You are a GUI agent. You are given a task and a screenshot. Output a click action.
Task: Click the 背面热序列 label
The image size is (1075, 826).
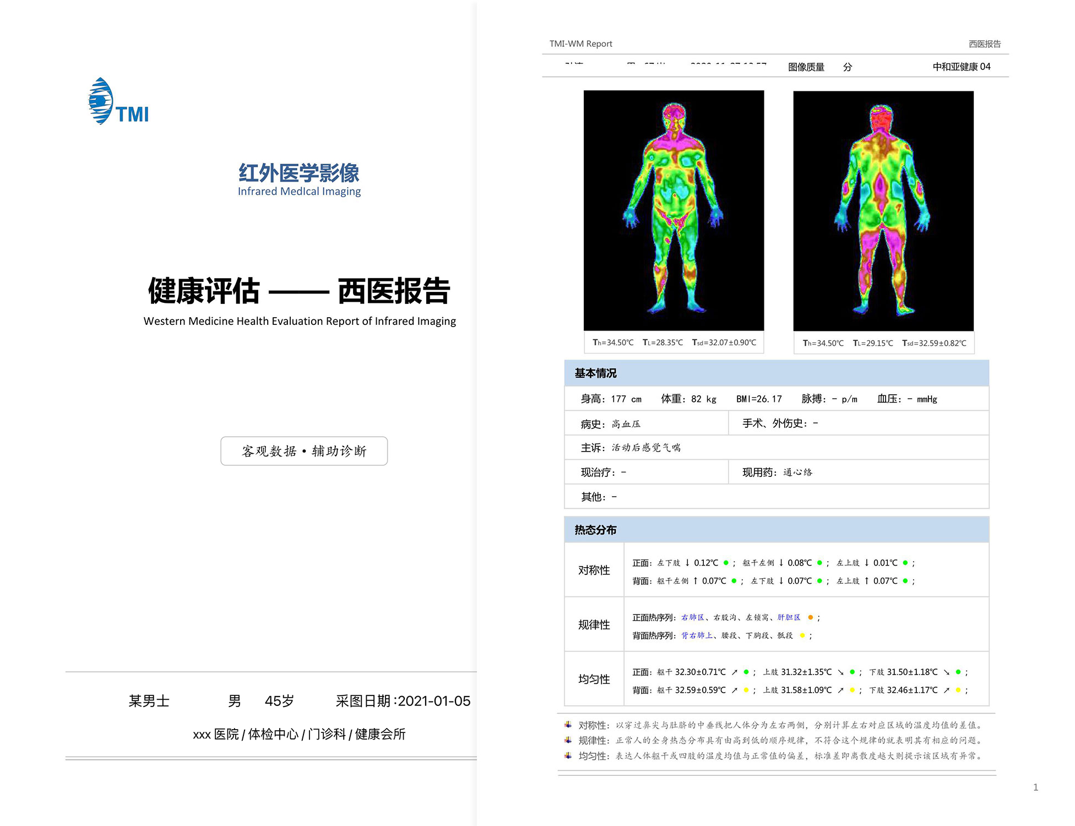coord(654,636)
